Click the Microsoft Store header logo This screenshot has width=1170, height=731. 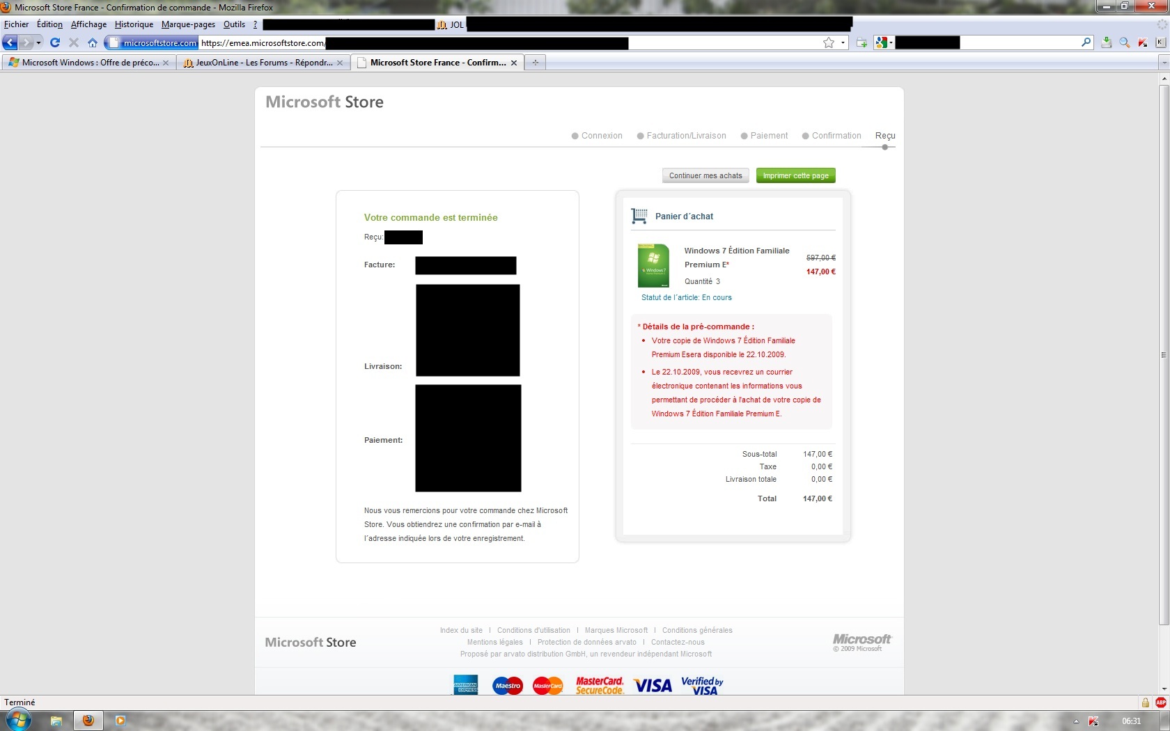(325, 102)
